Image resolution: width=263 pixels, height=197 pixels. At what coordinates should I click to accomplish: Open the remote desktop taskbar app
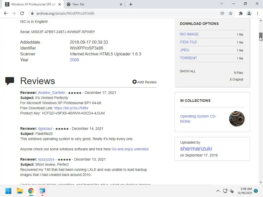[x=42, y=191]
